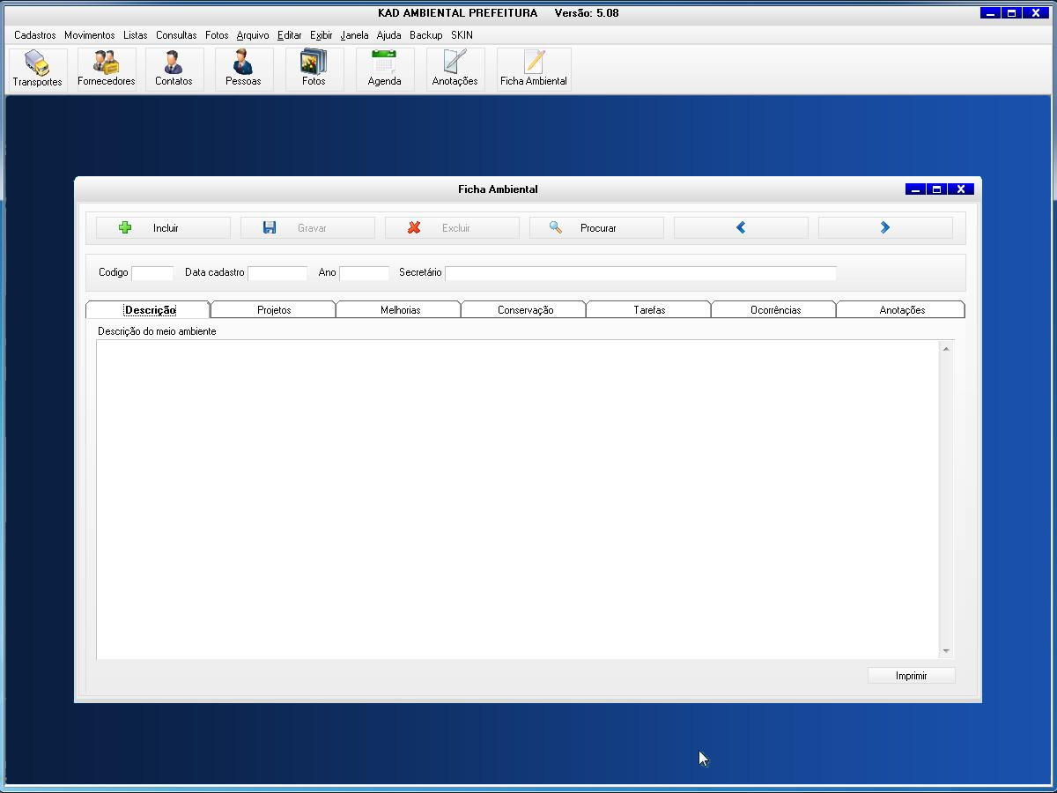1057x793 pixels.
Task: Switch to the Ocorrências tab
Action: coord(775,310)
